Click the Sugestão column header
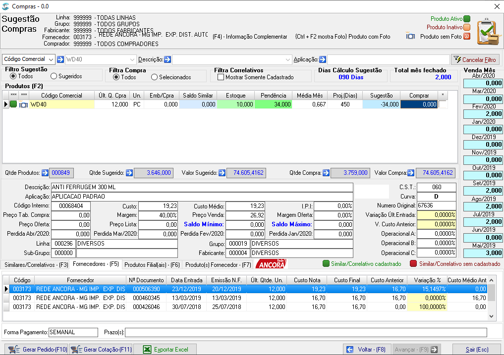Screen dimensions: 504x355 tap(381, 96)
